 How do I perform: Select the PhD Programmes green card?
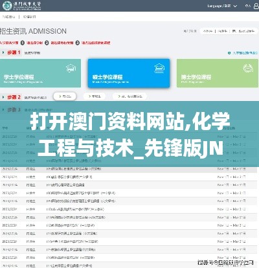[218, 73]
